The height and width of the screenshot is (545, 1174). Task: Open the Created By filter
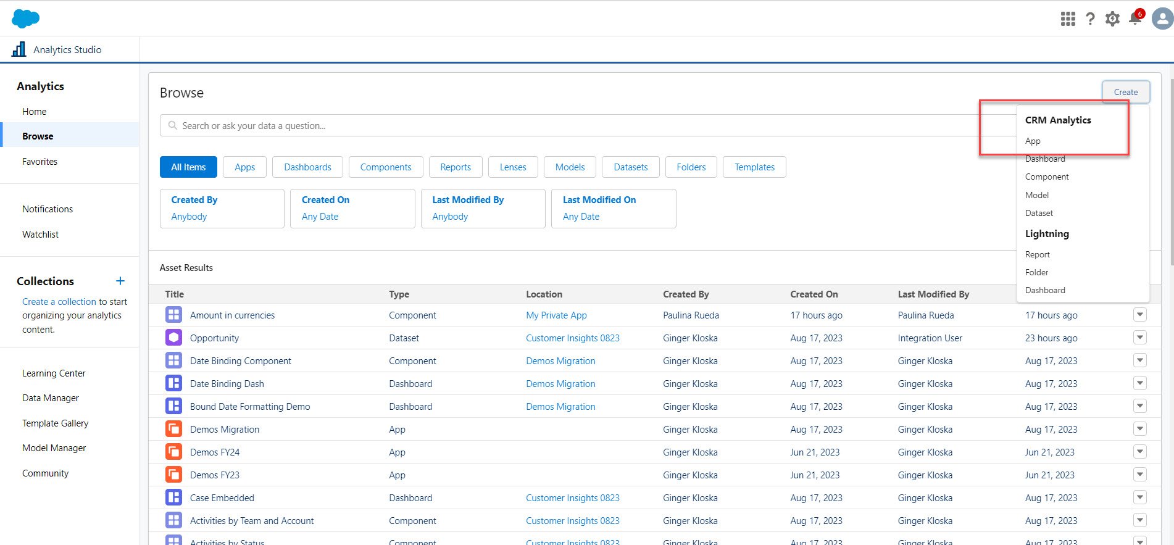(x=222, y=209)
